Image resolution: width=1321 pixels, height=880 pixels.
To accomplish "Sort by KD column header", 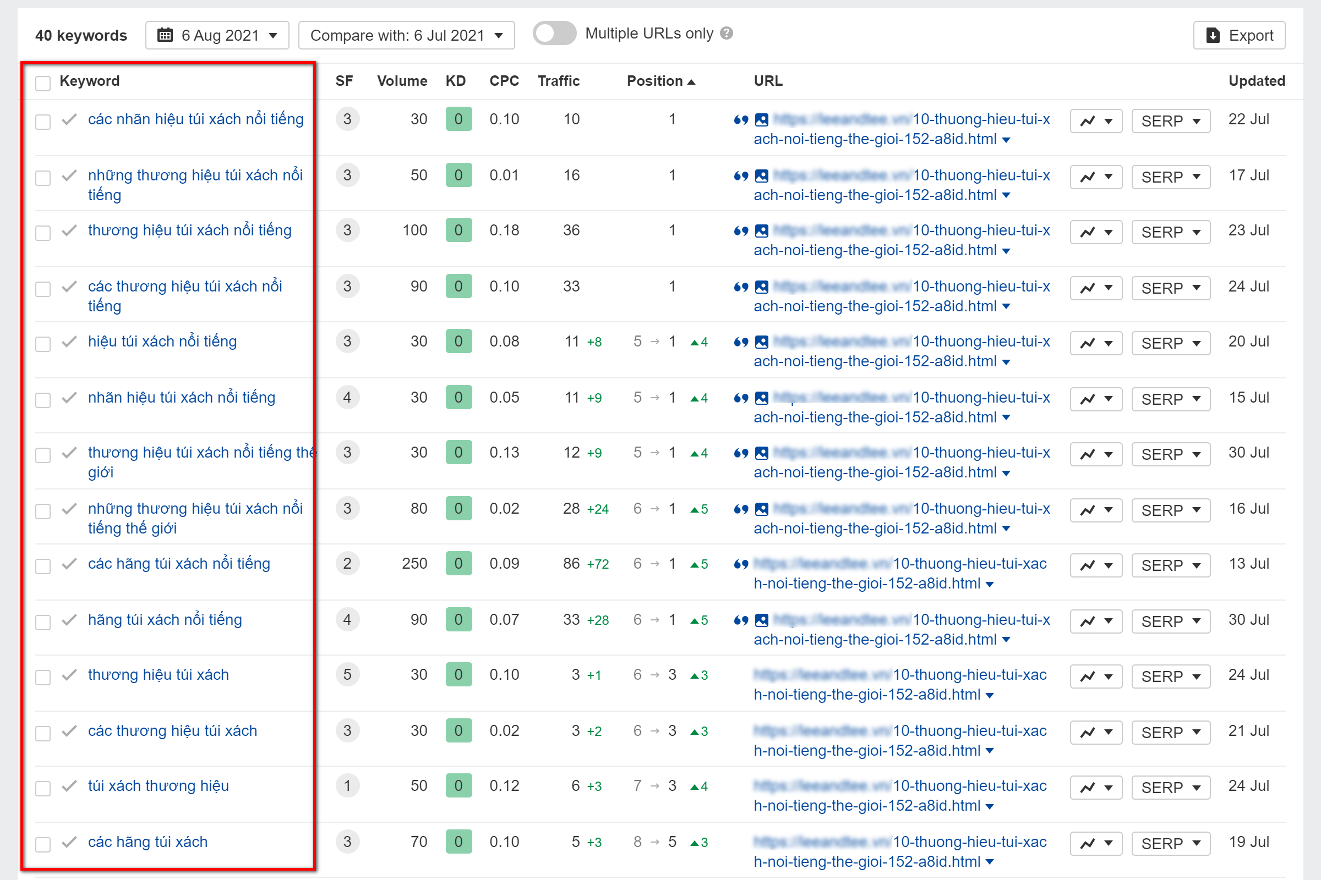I will pyautogui.click(x=456, y=81).
